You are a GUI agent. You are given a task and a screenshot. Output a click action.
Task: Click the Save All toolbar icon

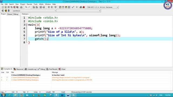pos(11,7)
